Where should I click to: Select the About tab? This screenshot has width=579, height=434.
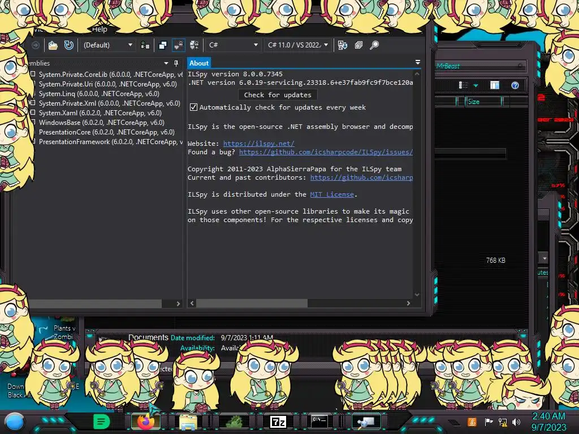pyautogui.click(x=199, y=63)
